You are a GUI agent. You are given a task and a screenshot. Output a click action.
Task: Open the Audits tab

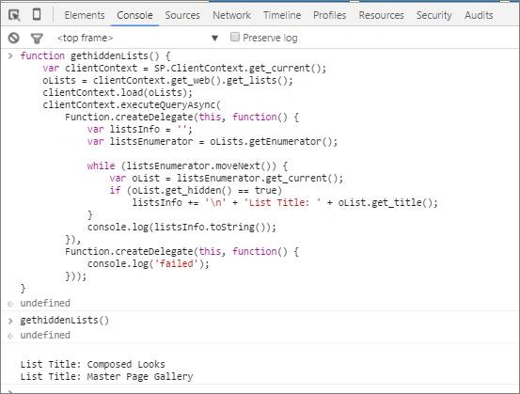click(479, 15)
